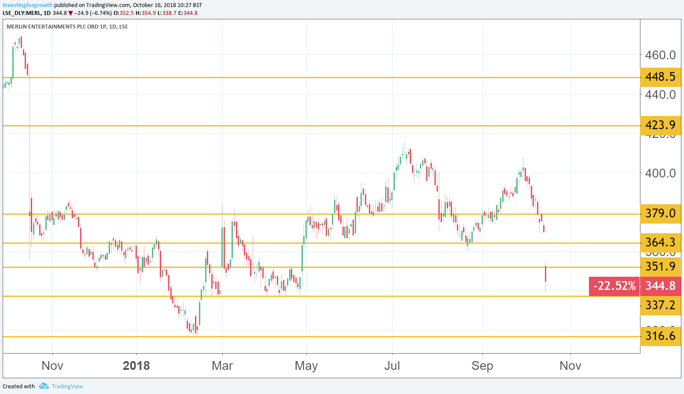
Task: Click the 351.9 yellow price label
Action: pos(660,267)
